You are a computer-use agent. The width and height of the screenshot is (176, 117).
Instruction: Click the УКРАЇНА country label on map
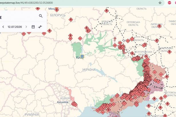pos(89,70)
